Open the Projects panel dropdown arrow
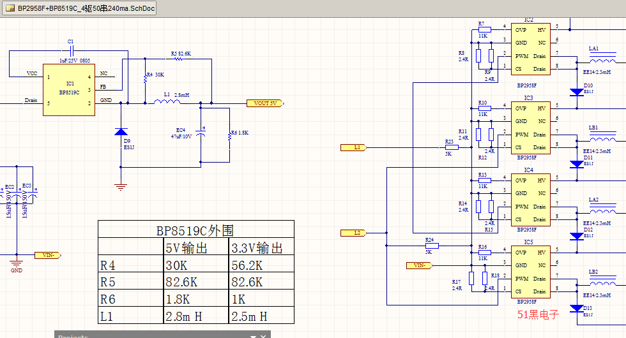Screen dimensions: 626x338 [x=253, y=337]
